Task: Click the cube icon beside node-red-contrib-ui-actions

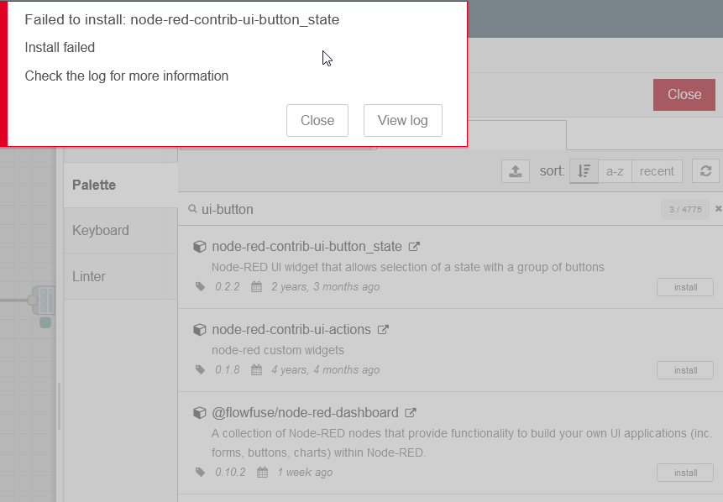Action: [x=200, y=330]
